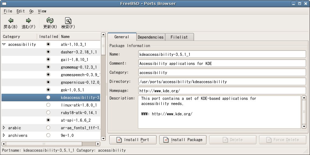The height and width of the screenshot is (155, 310).
Task: Toggle installed radio for at-spi-1.6.6_2
Action: point(48,120)
